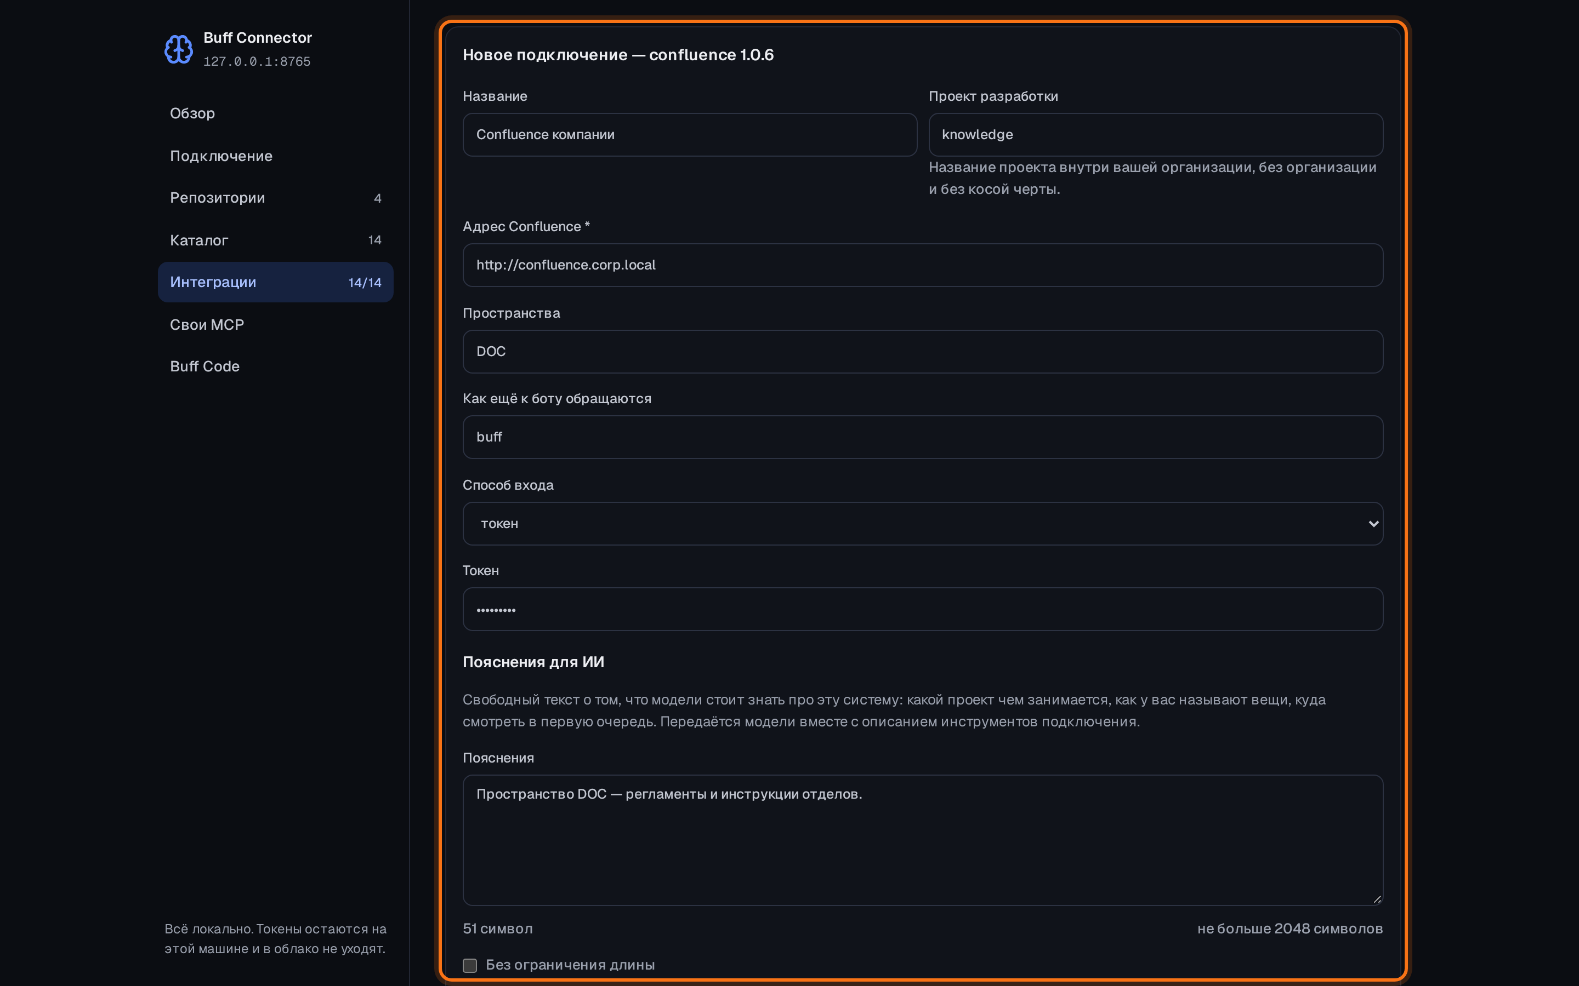Focus the Проект разработки field

[x=1156, y=135]
